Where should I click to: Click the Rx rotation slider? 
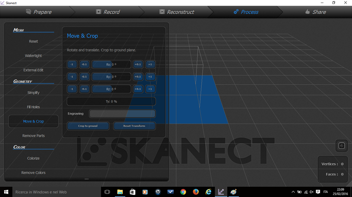[111, 64]
